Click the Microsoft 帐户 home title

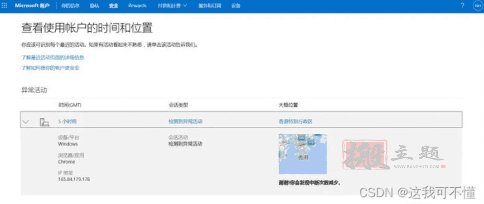coord(32,5)
